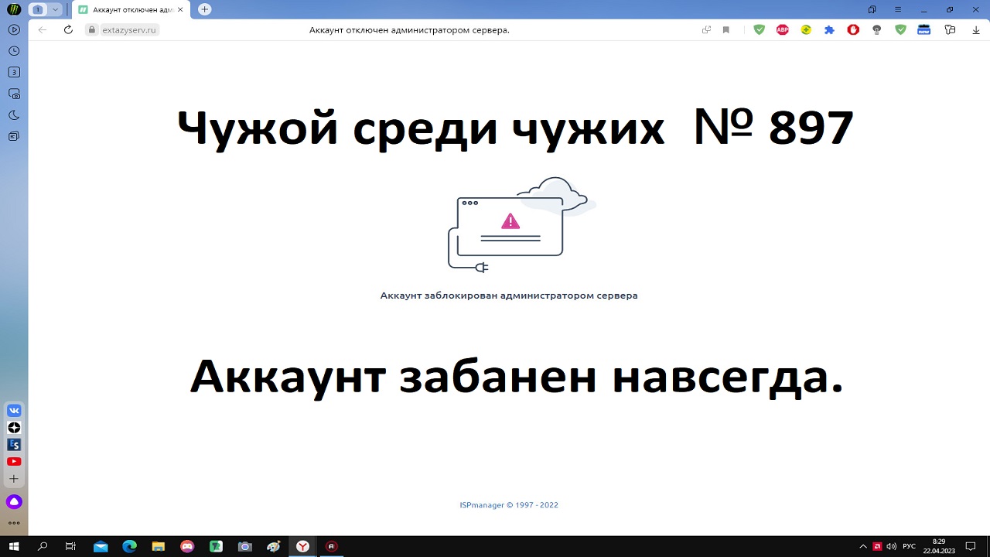The width and height of the screenshot is (990, 557).
Task: Open File Explorer on taskbar
Action: pos(159,546)
